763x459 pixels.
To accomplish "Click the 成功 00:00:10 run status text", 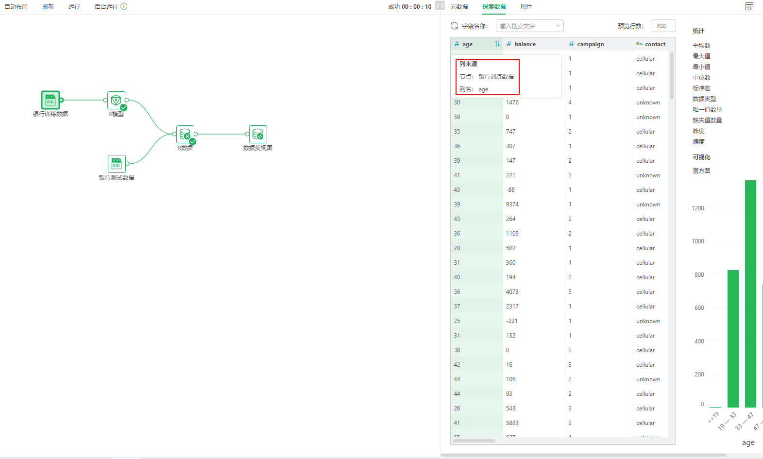I will point(409,7).
